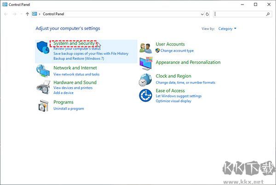
Task: Open Hardware and Sound heading
Action: click(x=75, y=82)
